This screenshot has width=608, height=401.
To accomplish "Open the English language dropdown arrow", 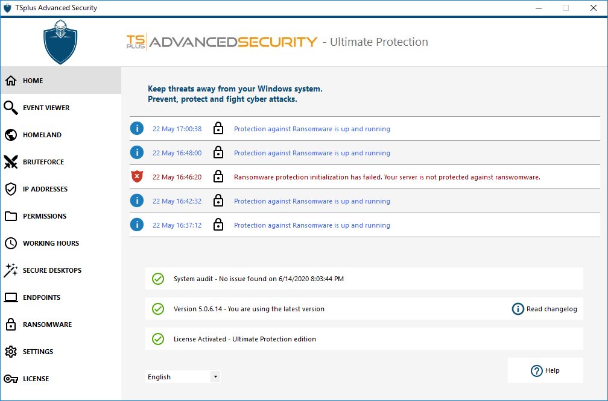I will (215, 377).
